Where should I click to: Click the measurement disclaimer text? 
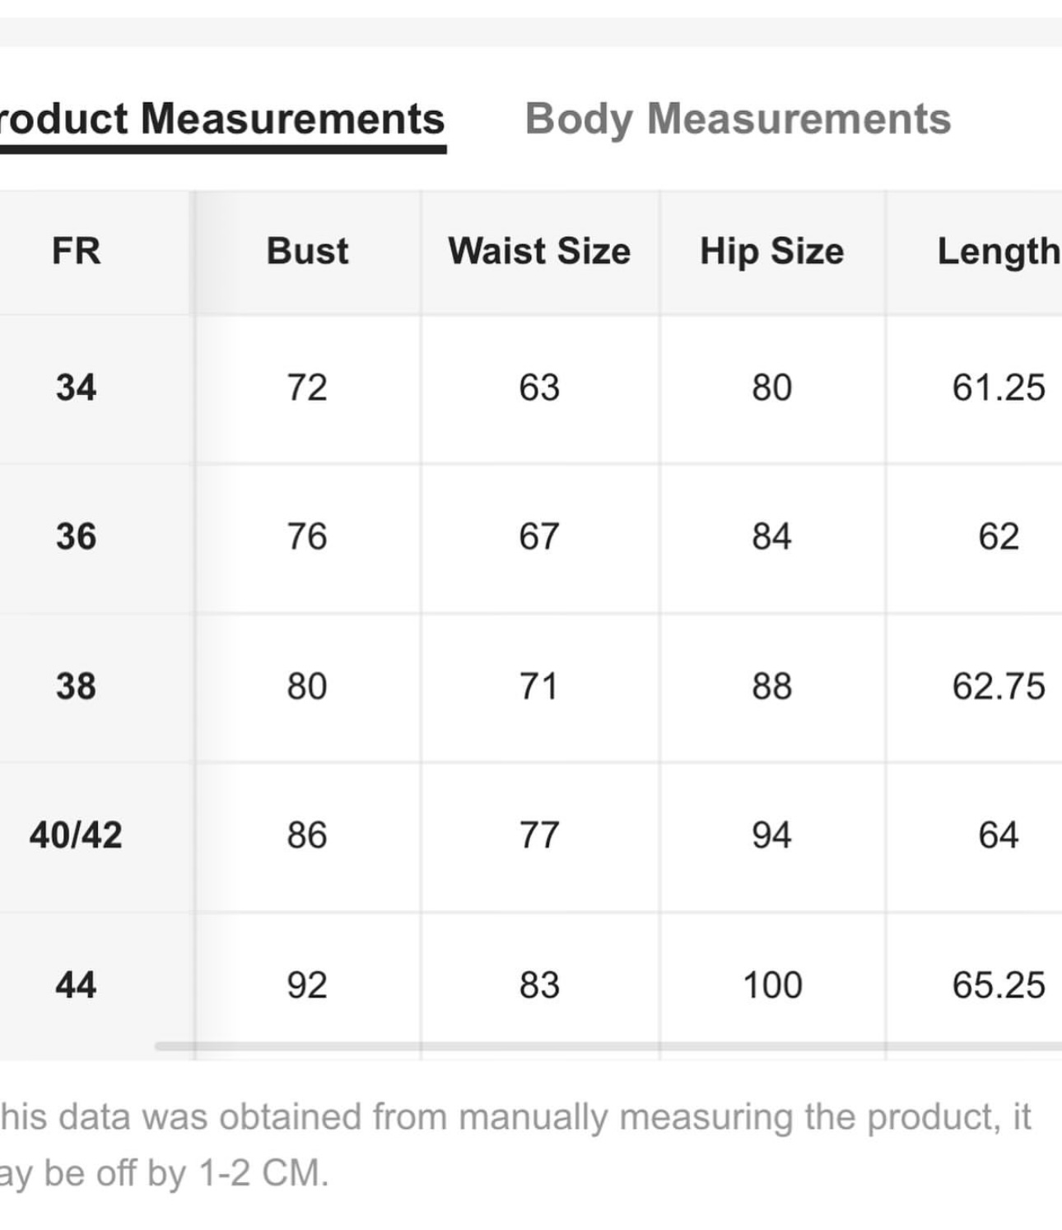coord(515,1145)
